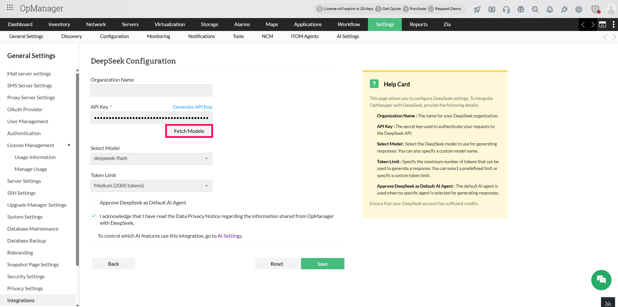Open SSH Settings

pyautogui.click(x=21, y=193)
